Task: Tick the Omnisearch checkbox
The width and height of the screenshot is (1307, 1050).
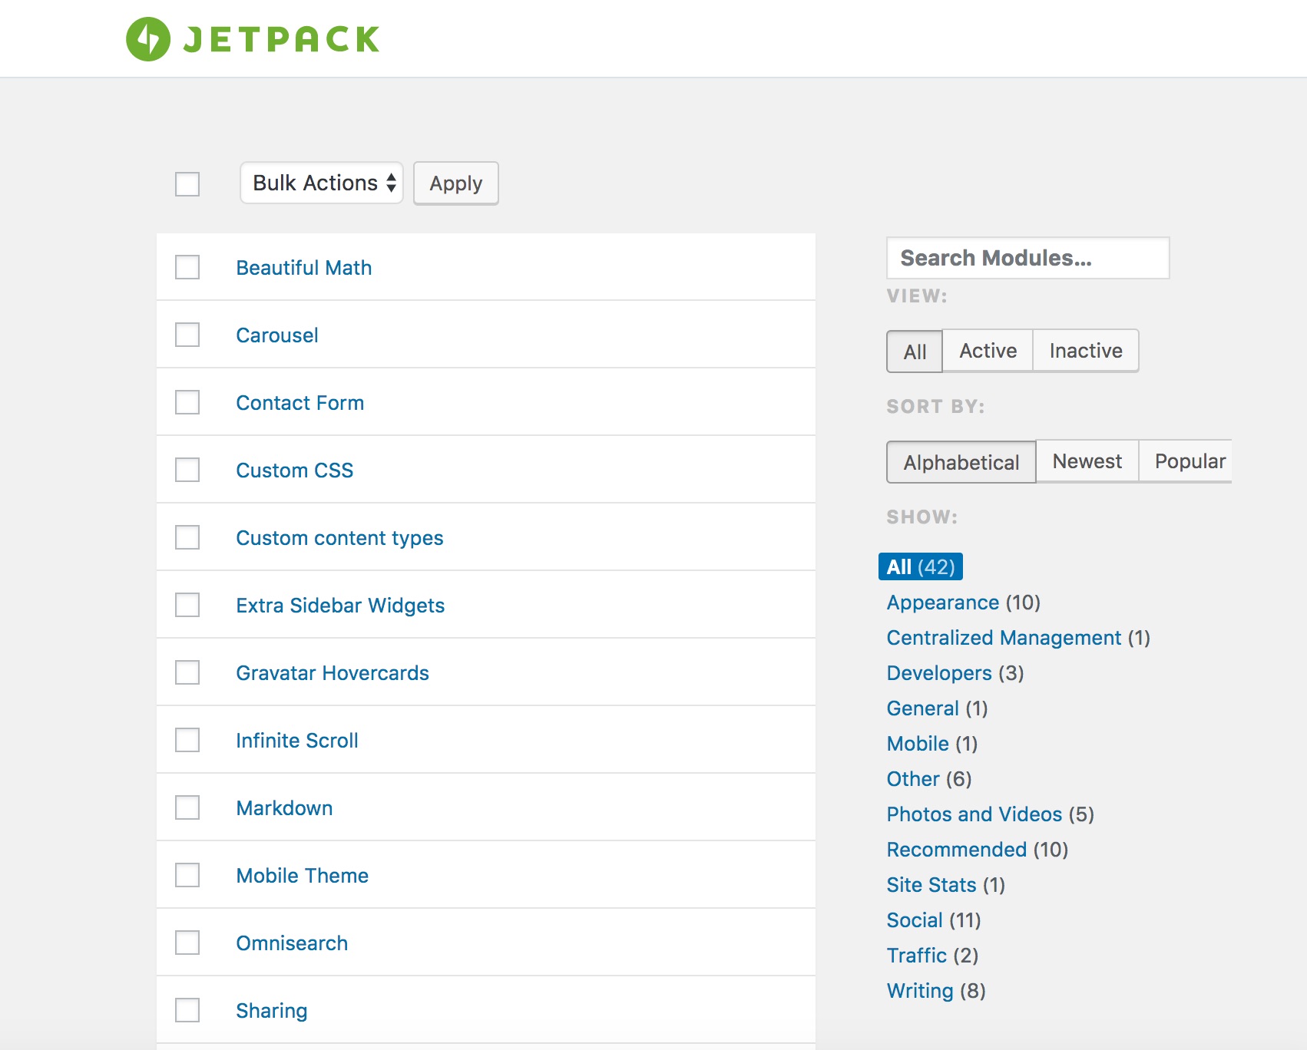Action: point(187,943)
